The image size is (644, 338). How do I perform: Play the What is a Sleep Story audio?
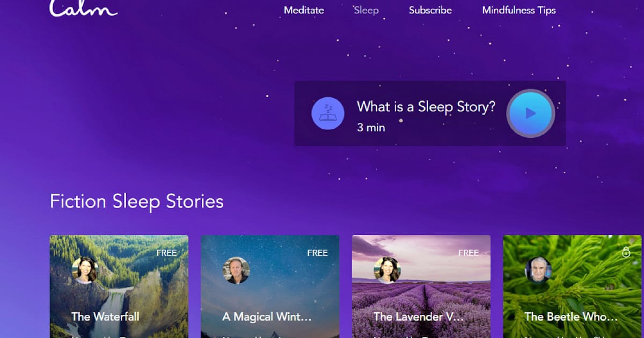[x=531, y=113]
